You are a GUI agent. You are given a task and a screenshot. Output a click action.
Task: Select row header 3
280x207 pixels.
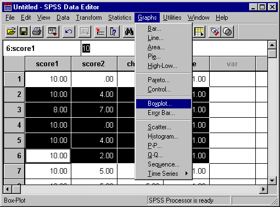click(14, 110)
